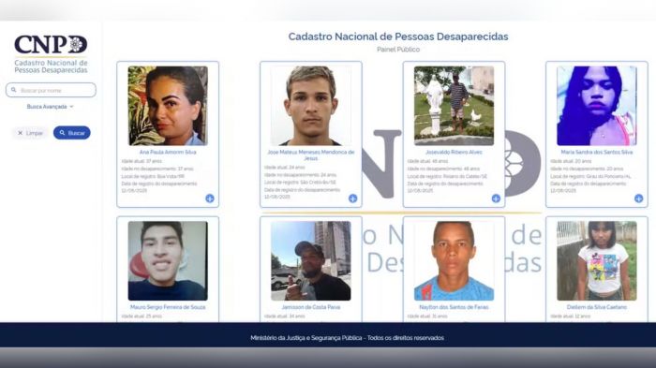Click the Buscar button
The height and width of the screenshot is (368, 656).
coord(71,133)
